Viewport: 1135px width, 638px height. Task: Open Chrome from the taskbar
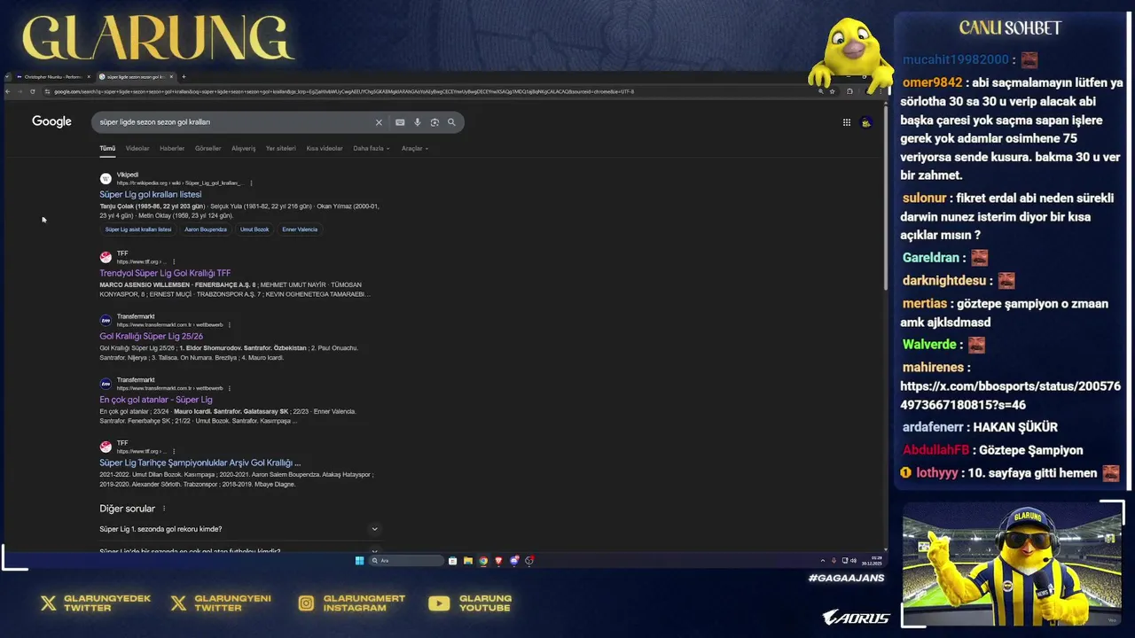pyautogui.click(x=483, y=560)
